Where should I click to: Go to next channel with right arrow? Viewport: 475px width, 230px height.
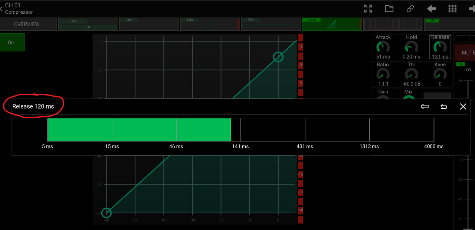472,9
